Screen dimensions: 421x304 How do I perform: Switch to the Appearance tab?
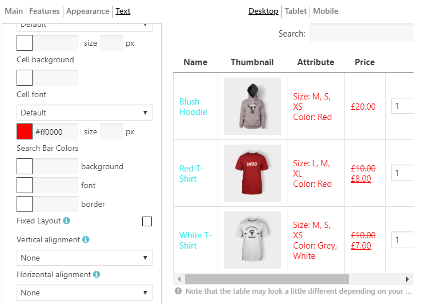click(87, 11)
